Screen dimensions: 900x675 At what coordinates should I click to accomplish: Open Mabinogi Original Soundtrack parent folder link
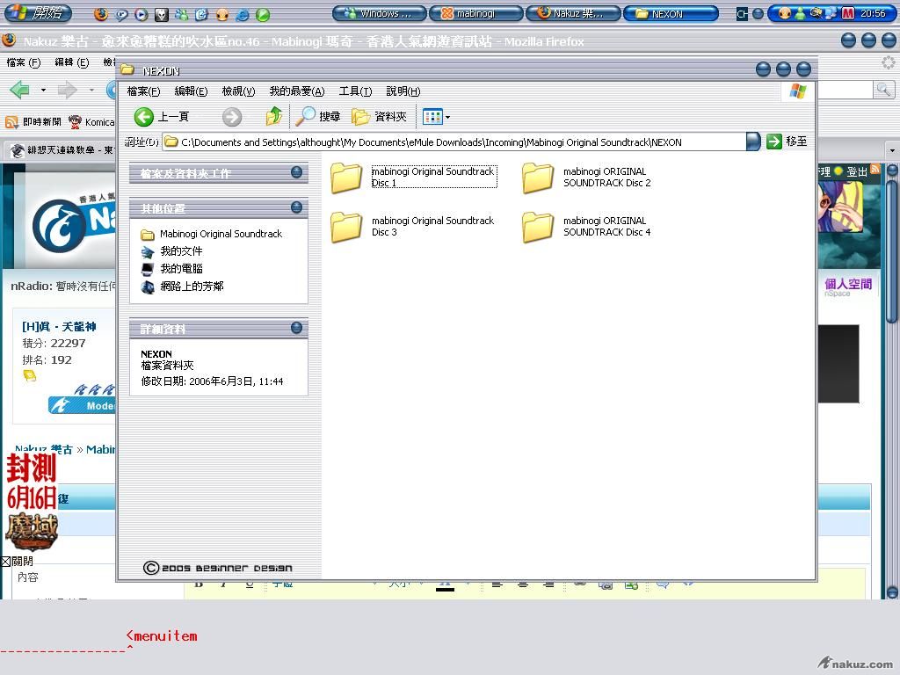point(212,234)
